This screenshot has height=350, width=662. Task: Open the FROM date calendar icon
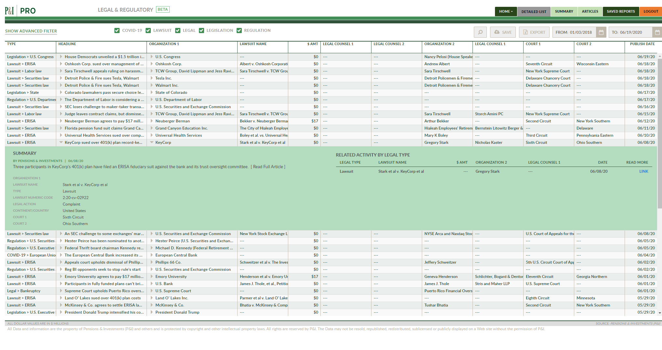coord(601,32)
